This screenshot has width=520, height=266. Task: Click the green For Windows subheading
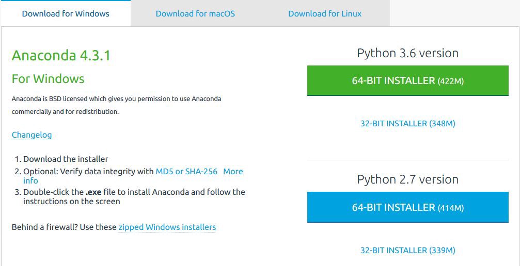[48, 79]
